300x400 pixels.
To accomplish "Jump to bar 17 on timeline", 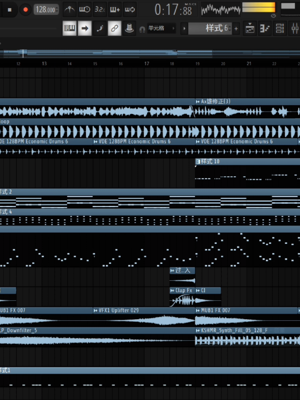I will pos(147,64).
